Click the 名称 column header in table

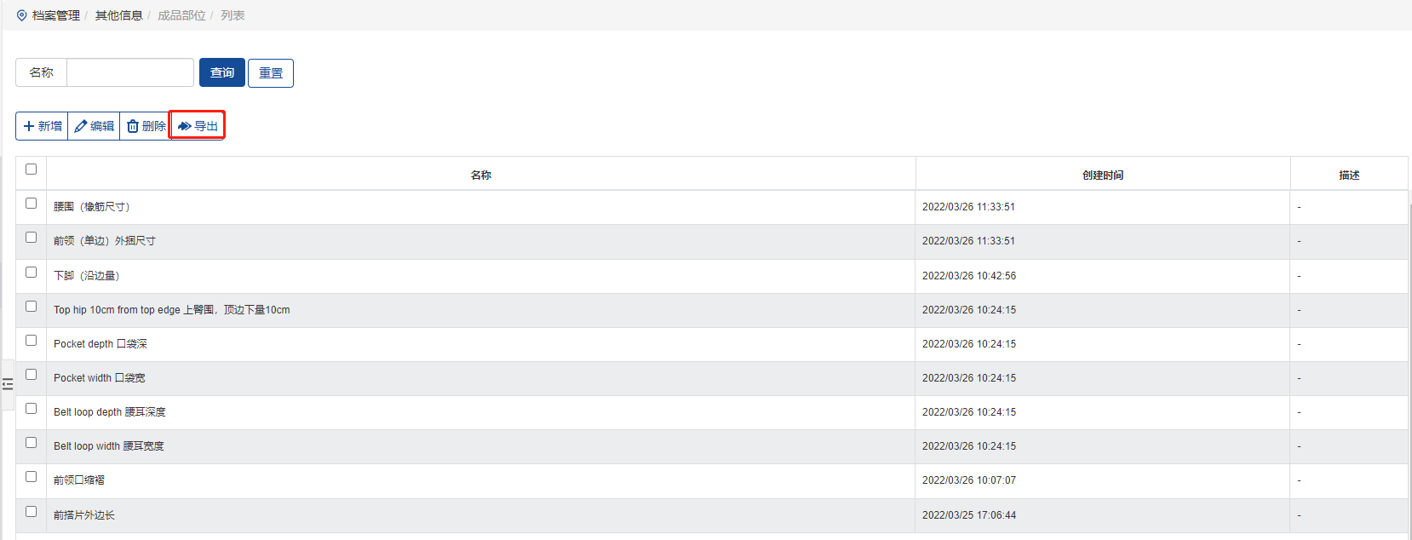pos(480,175)
